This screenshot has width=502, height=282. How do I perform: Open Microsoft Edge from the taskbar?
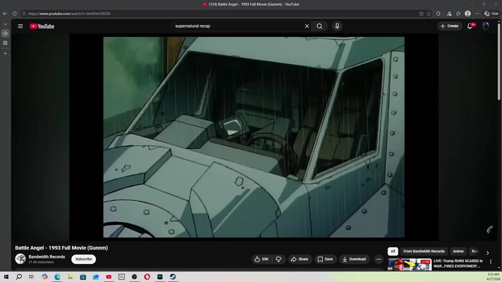(57, 277)
